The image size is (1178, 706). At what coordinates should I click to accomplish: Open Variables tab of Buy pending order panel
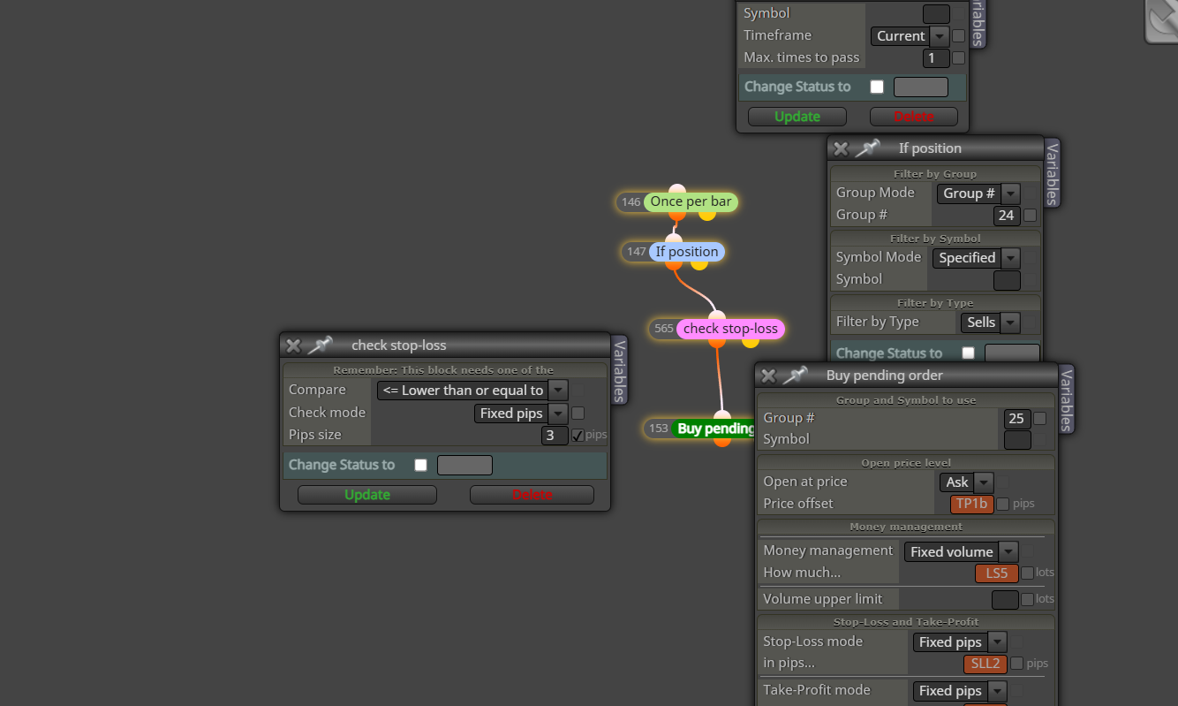pos(1066,399)
